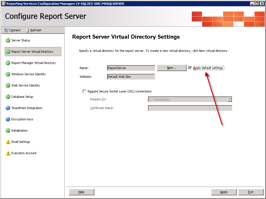This screenshot has height=199, width=266.
Task: Click the blue info icon beside Encryption Keys
Action: pos(8,119)
